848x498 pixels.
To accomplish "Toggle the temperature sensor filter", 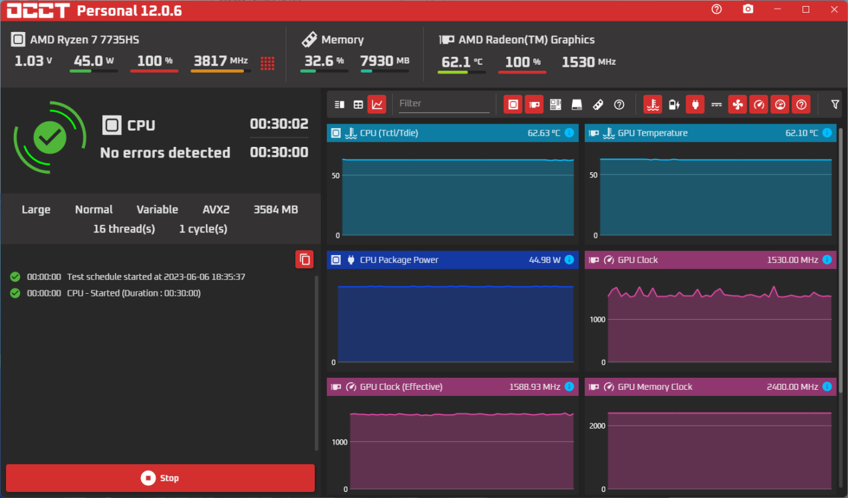I will click(653, 104).
